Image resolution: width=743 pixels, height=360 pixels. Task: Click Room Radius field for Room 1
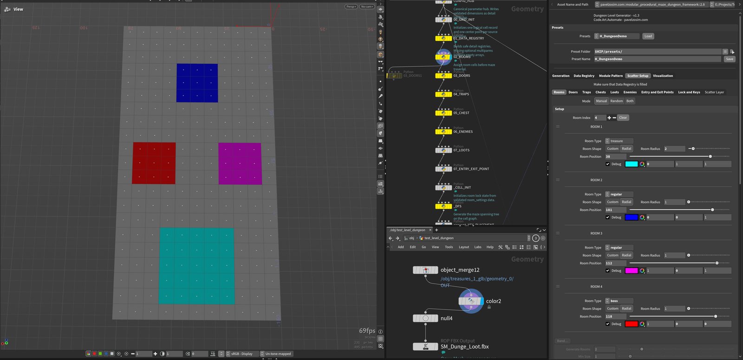674,149
